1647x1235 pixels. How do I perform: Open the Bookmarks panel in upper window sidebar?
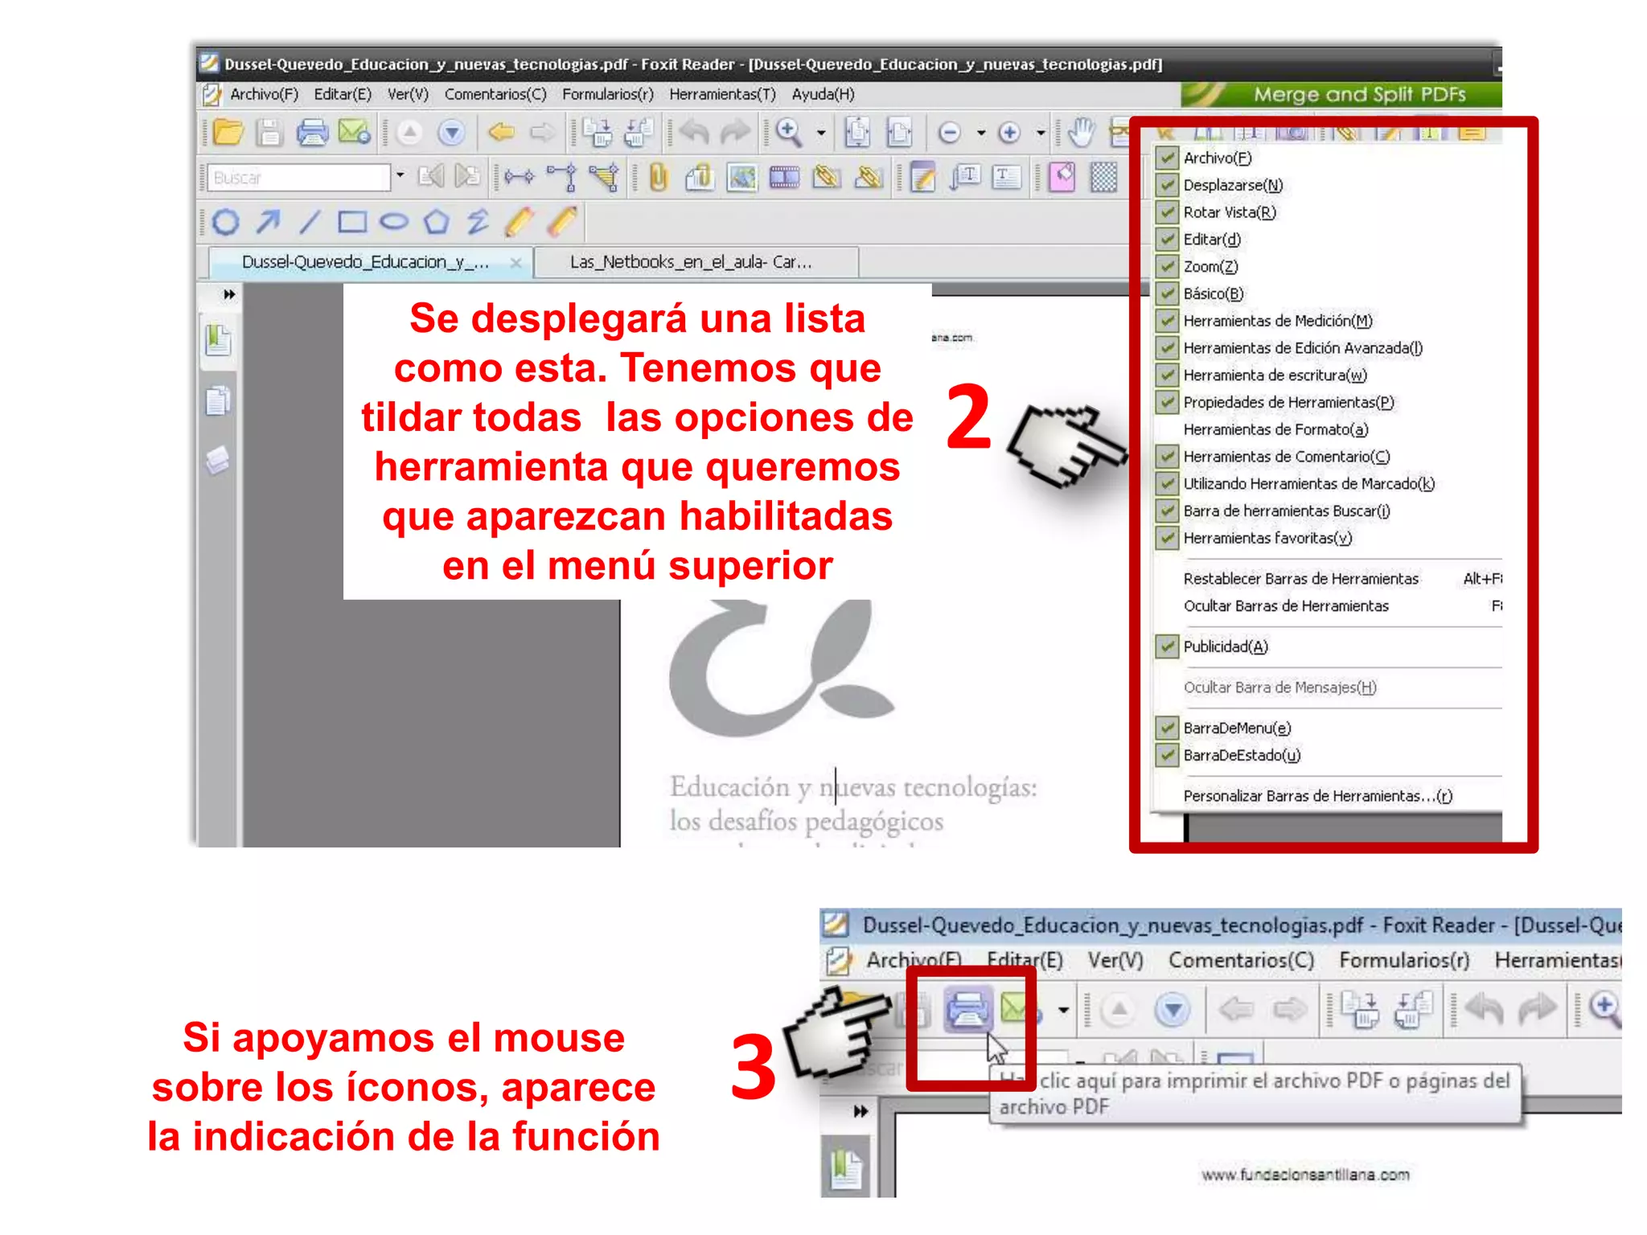point(218,341)
